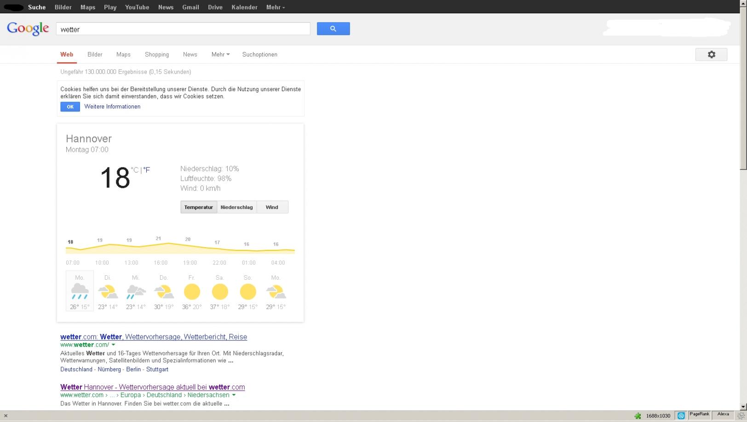747x422 pixels.
Task: Click the blue magnifier search button
Action: (x=333, y=29)
